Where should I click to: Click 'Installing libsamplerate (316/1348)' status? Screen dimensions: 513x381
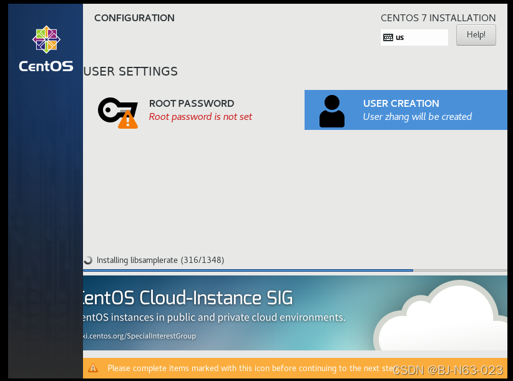(x=160, y=260)
